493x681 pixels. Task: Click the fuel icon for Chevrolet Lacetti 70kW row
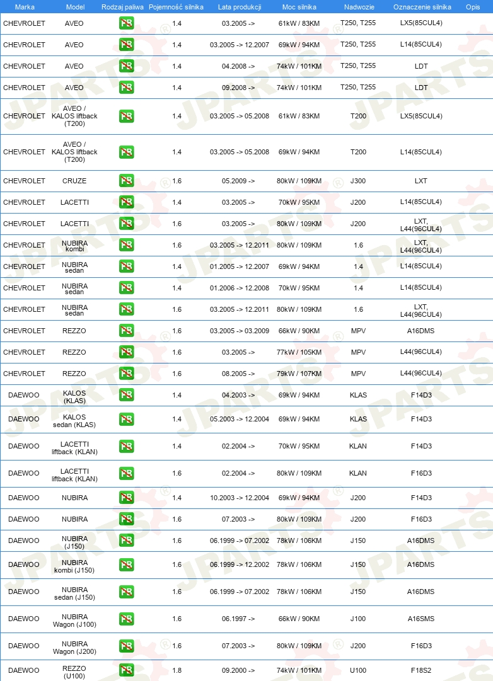pyautogui.click(x=127, y=202)
